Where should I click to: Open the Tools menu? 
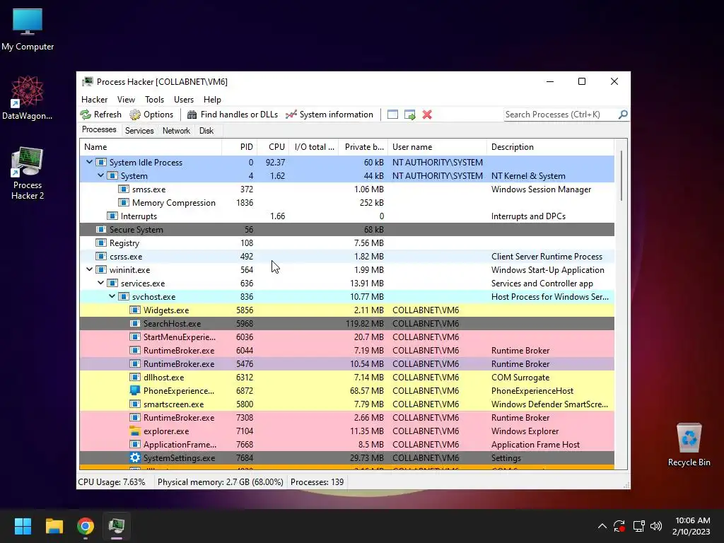154,99
